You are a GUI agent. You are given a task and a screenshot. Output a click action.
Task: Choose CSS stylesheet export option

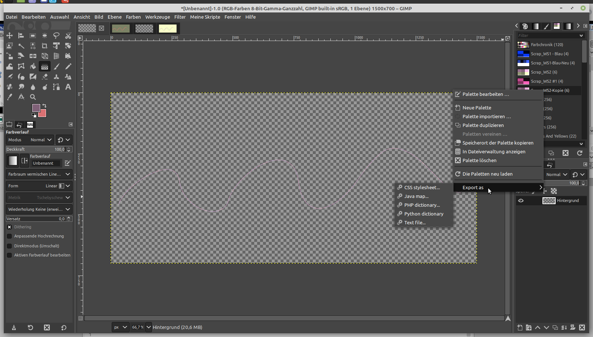[422, 187]
